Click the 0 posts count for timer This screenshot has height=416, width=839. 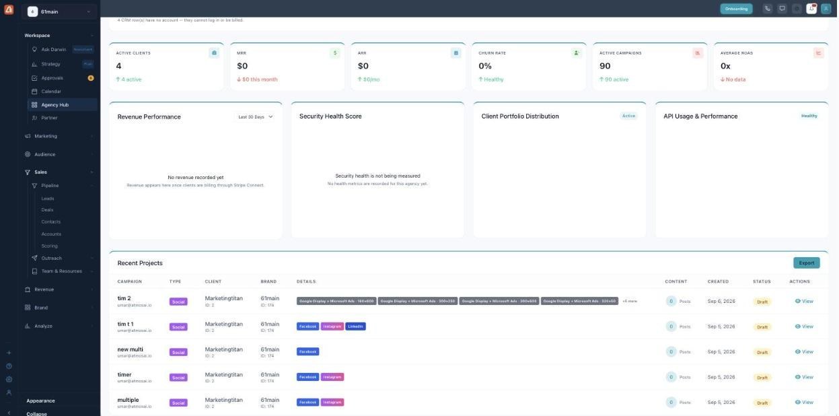point(671,377)
